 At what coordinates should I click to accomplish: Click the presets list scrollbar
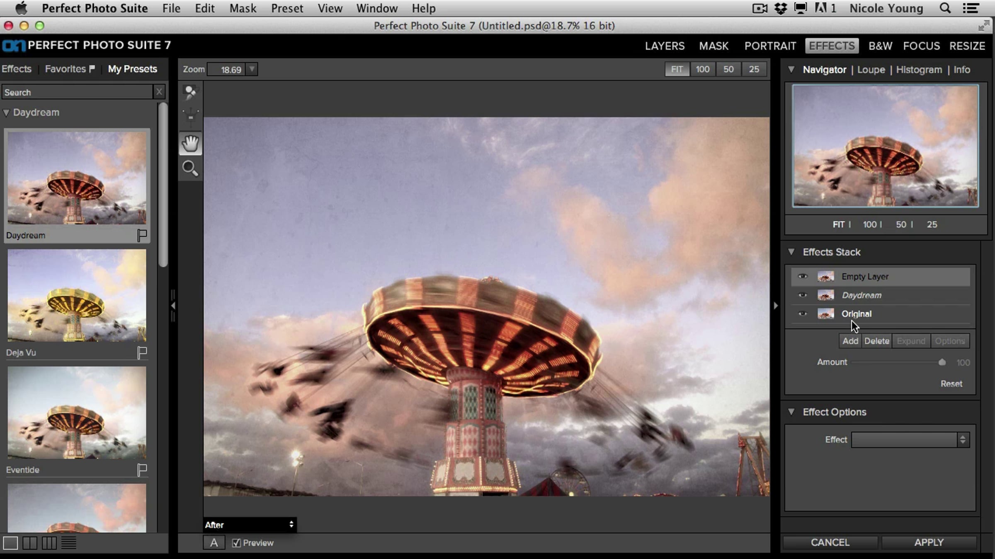[x=163, y=185]
